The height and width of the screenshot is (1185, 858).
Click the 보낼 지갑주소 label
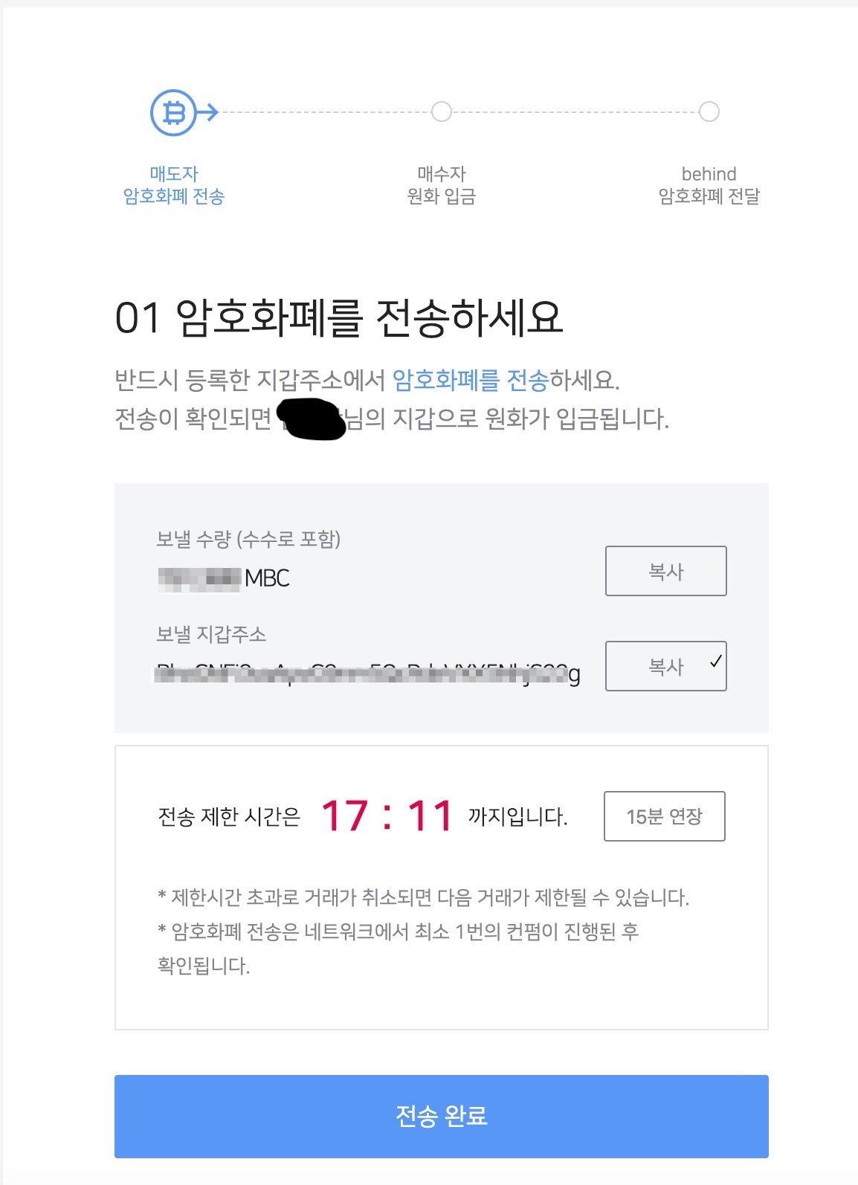[211, 634]
